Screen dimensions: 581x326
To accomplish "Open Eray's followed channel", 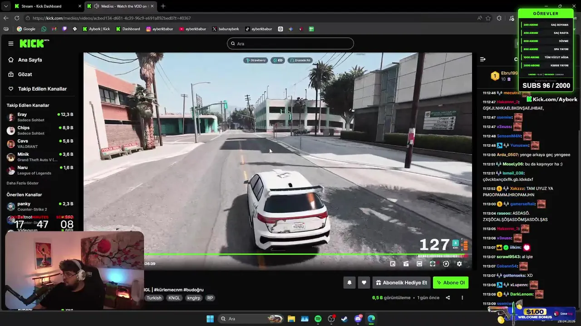I will click(40, 117).
